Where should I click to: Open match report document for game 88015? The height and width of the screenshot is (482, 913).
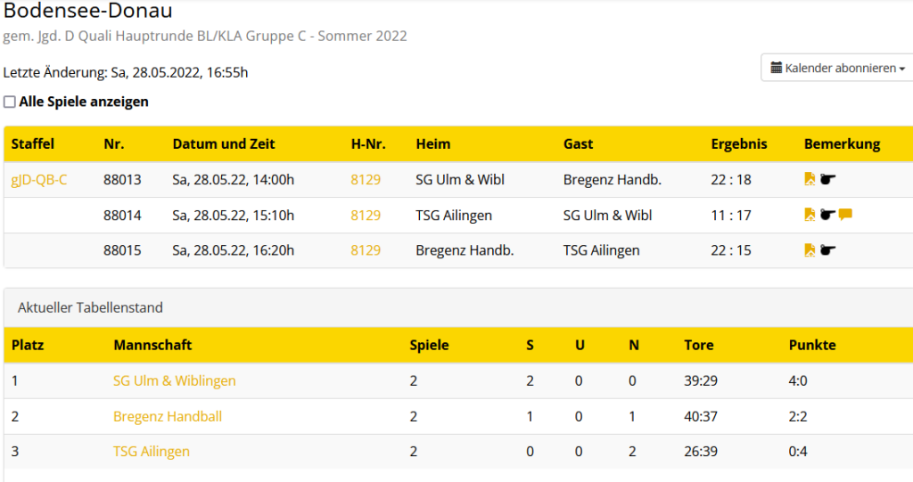pyautogui.click(x=810, y=250)
